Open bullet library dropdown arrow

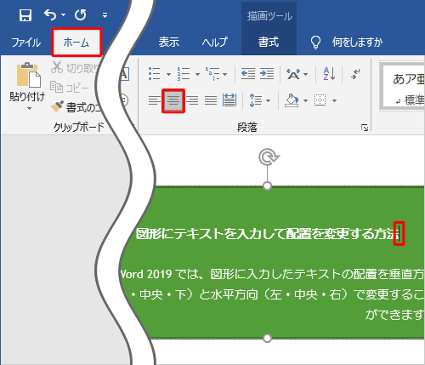pyautogui.click(x=168, y=74)
